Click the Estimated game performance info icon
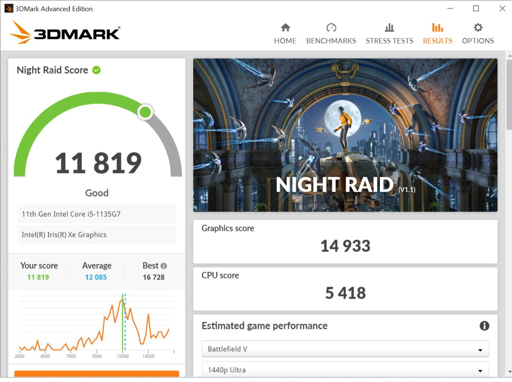This screenshot has width=512, height=382. coord(484,326)
